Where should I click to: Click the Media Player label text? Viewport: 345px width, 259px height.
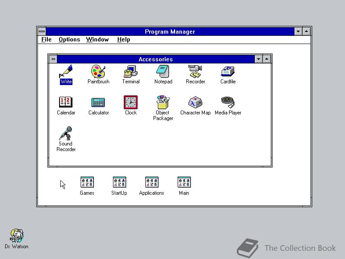coord(228,113)
